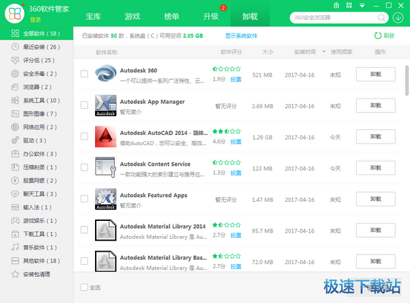Uninstall Autodesk App Manager
This screenshot has height=303, width=410.
click(x=375, y=105)
